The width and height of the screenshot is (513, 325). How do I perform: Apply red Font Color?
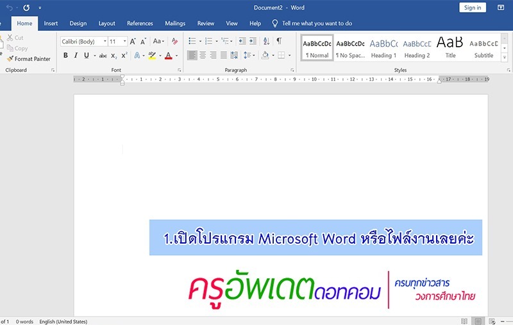pyautogui.click(x=169, y=55)
